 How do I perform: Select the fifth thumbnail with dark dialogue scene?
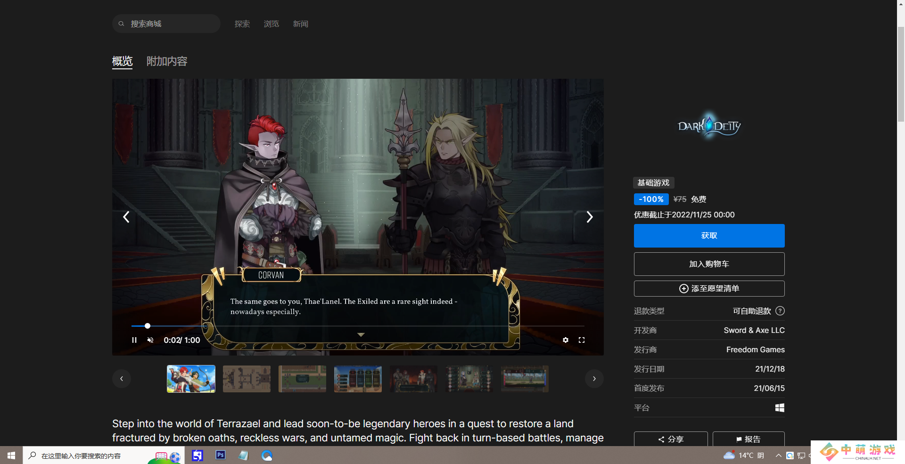413,379
